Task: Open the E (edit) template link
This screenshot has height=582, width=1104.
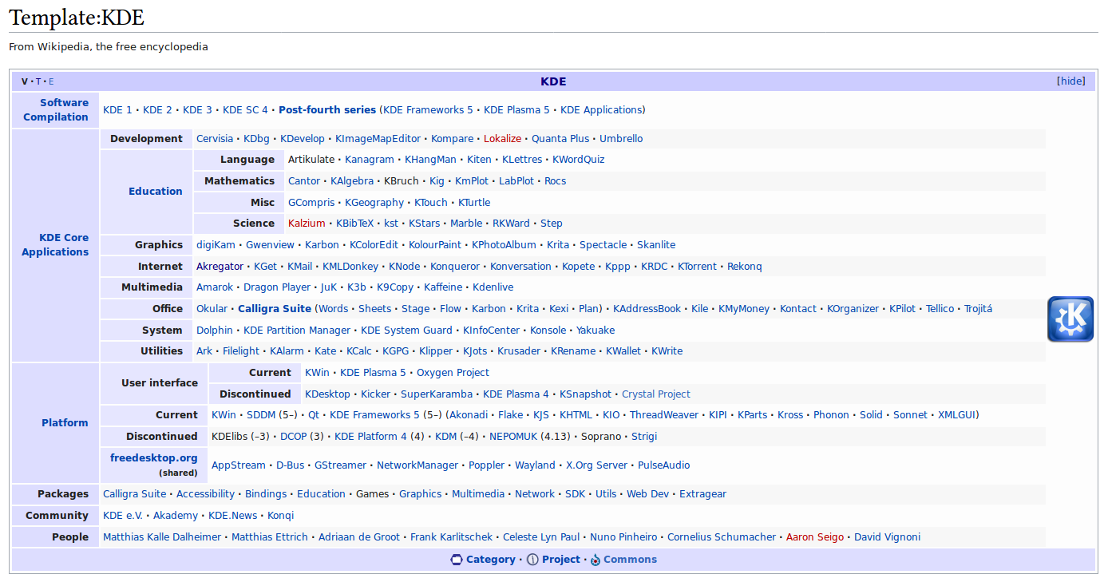Action: pos(51,81)
